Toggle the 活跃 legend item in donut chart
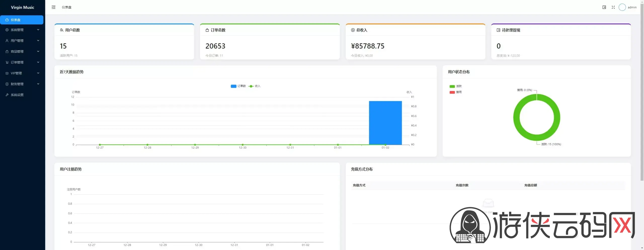644x250 pixels. pyautogui.click(x=455, y=86)
